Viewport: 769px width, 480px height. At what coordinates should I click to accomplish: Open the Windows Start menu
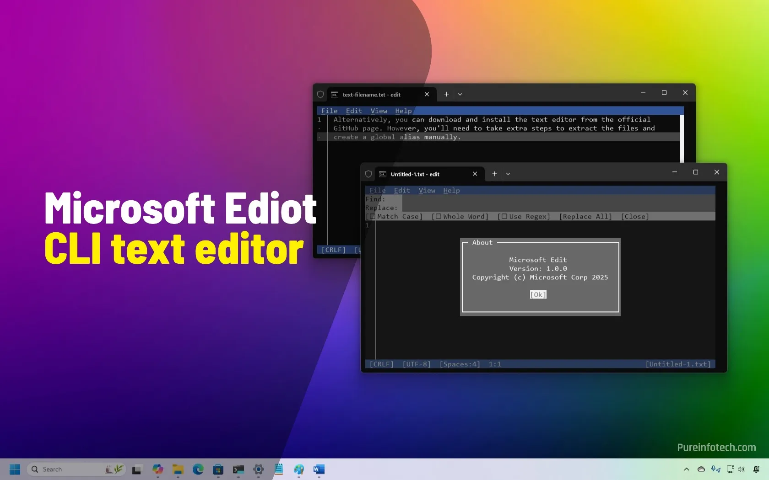(15, 469)
